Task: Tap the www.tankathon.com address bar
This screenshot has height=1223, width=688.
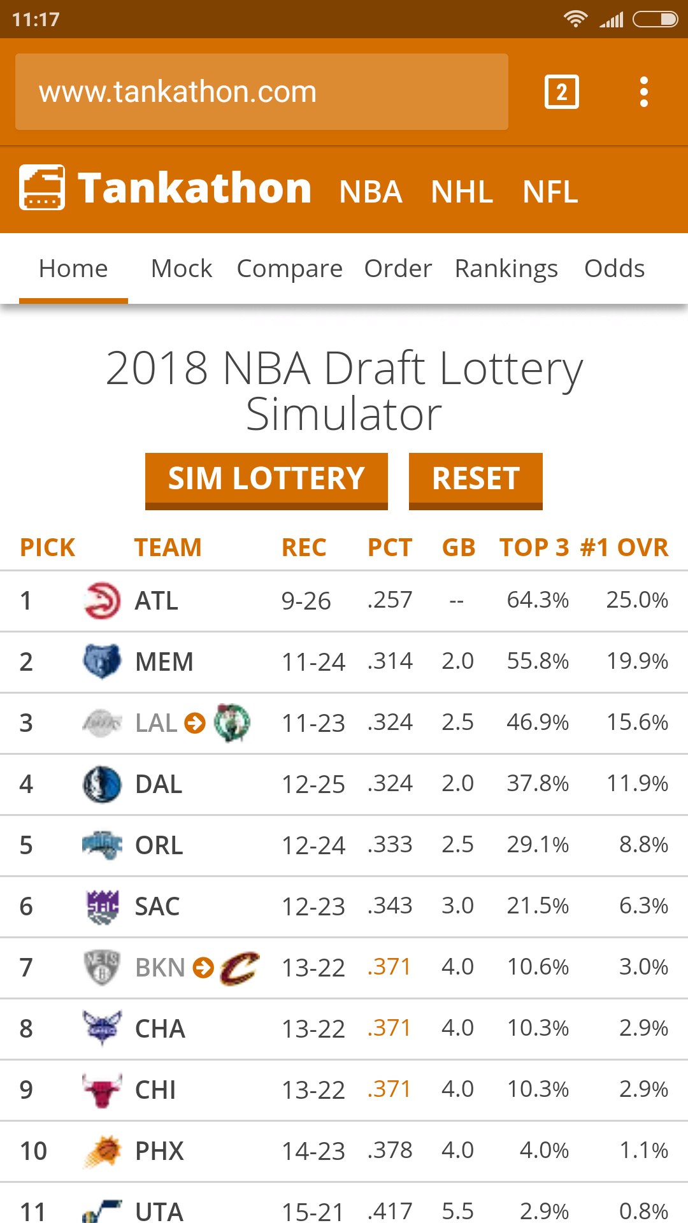Action: tap(262, 92)
